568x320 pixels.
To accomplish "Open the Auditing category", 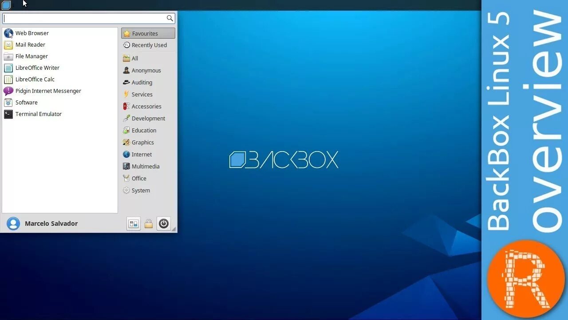I will pos(148,83).
